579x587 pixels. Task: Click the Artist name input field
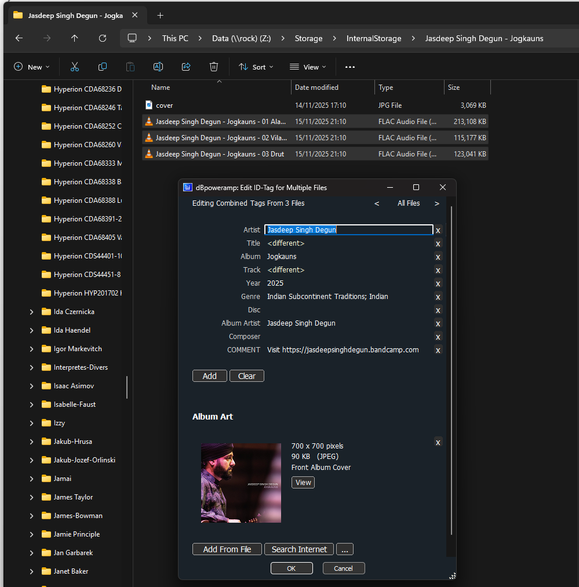tap(349, 230)
